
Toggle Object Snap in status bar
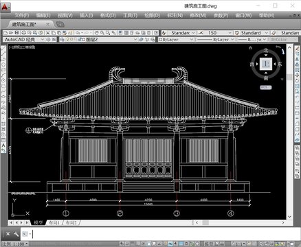[x=149, y=244]
